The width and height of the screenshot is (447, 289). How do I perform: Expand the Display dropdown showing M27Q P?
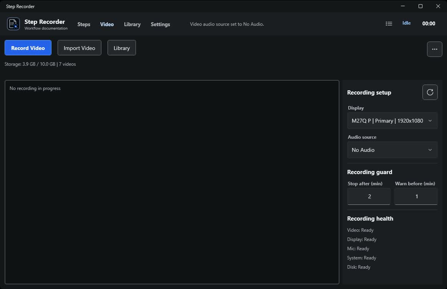click(392, 121)
